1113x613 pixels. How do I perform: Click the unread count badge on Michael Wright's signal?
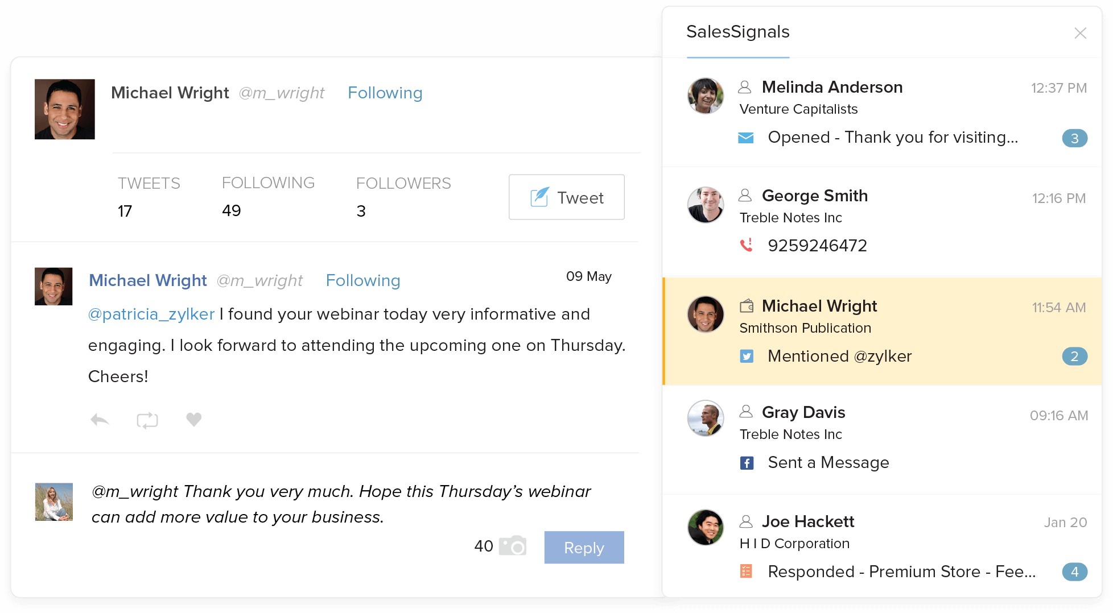(1074, 357)
